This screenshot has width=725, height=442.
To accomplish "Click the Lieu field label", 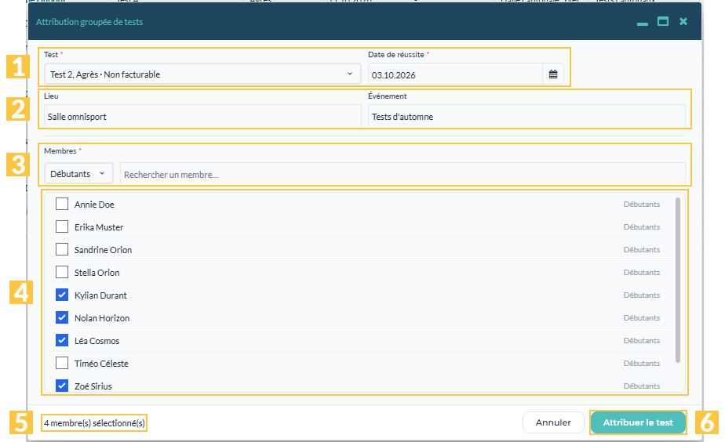I will pyautogui.click(x=51, y=96).
